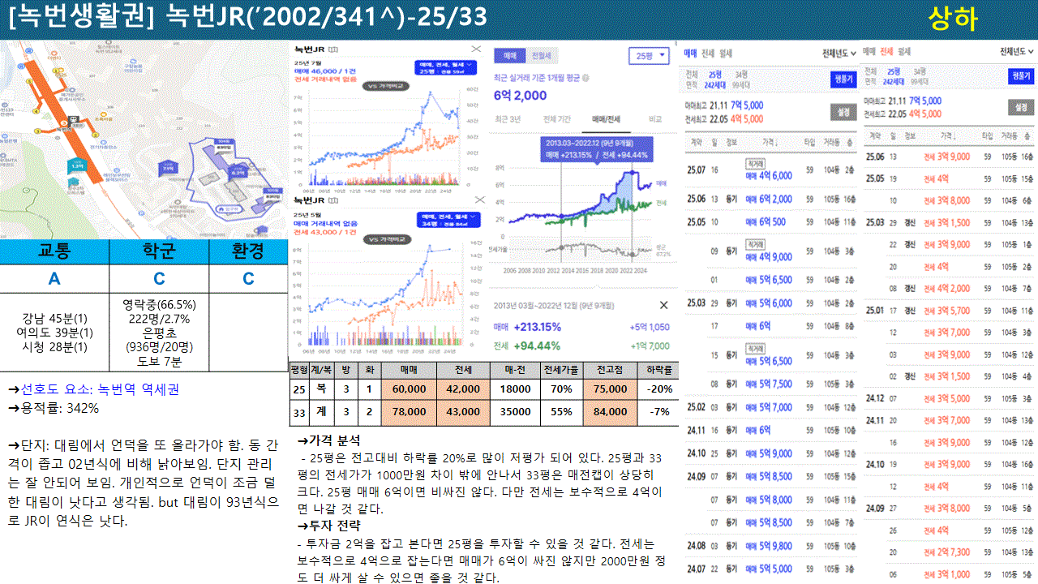Screen dimensions: 1038x584
Task: Open the 25평 size dropdown in the price panel
Action: tap(650, 56)
